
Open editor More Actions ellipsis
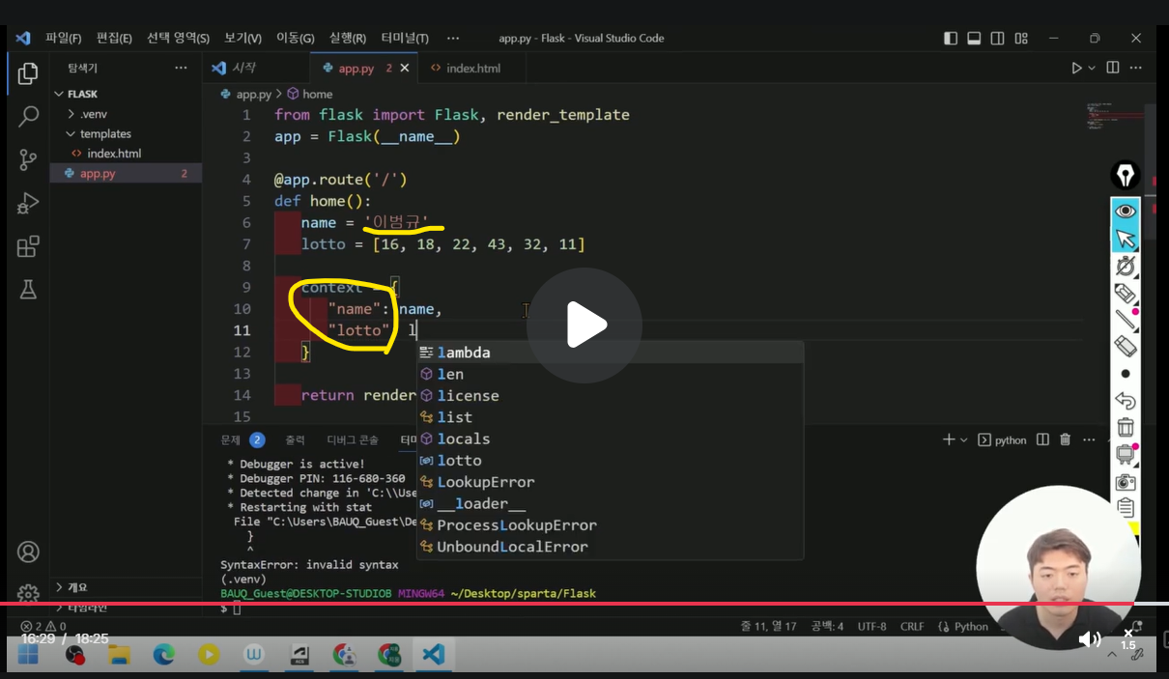(1137, 68)
